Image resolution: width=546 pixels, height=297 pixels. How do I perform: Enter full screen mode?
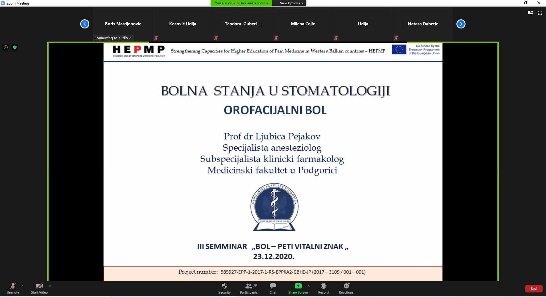(x=540, y=13)
